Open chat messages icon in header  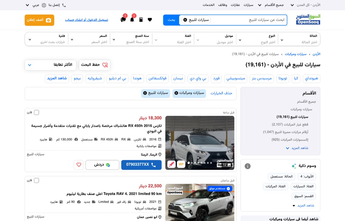click(123, 20)
